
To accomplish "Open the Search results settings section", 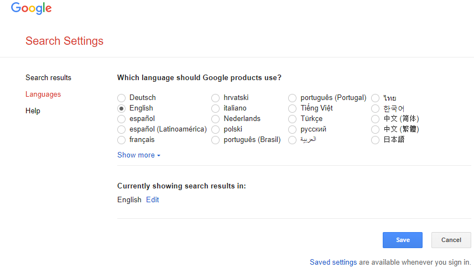I will [48, 78].
